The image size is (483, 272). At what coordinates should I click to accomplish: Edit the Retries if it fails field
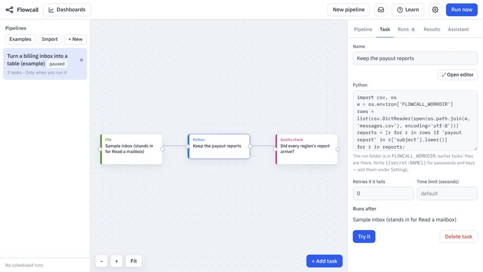click(x=383, y=193)
